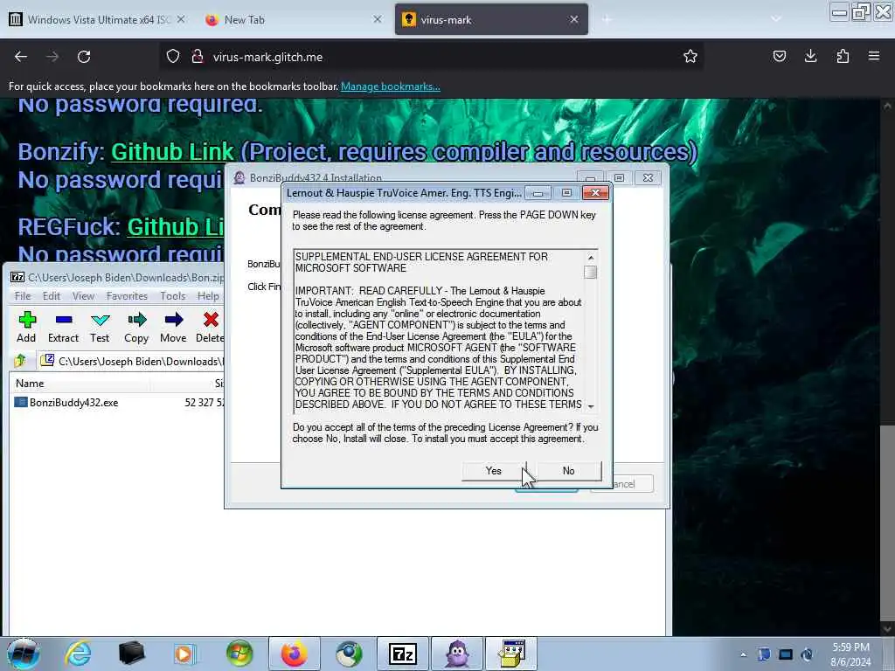Image resolution: width=895 pixels, height=671 pixels.
Task: Click the 7-Zip up-folder icon
Action: click(21, 361)
